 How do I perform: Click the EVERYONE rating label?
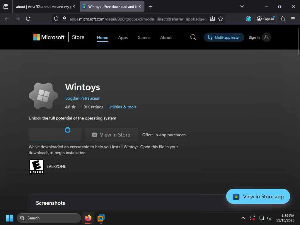(56, 166)
